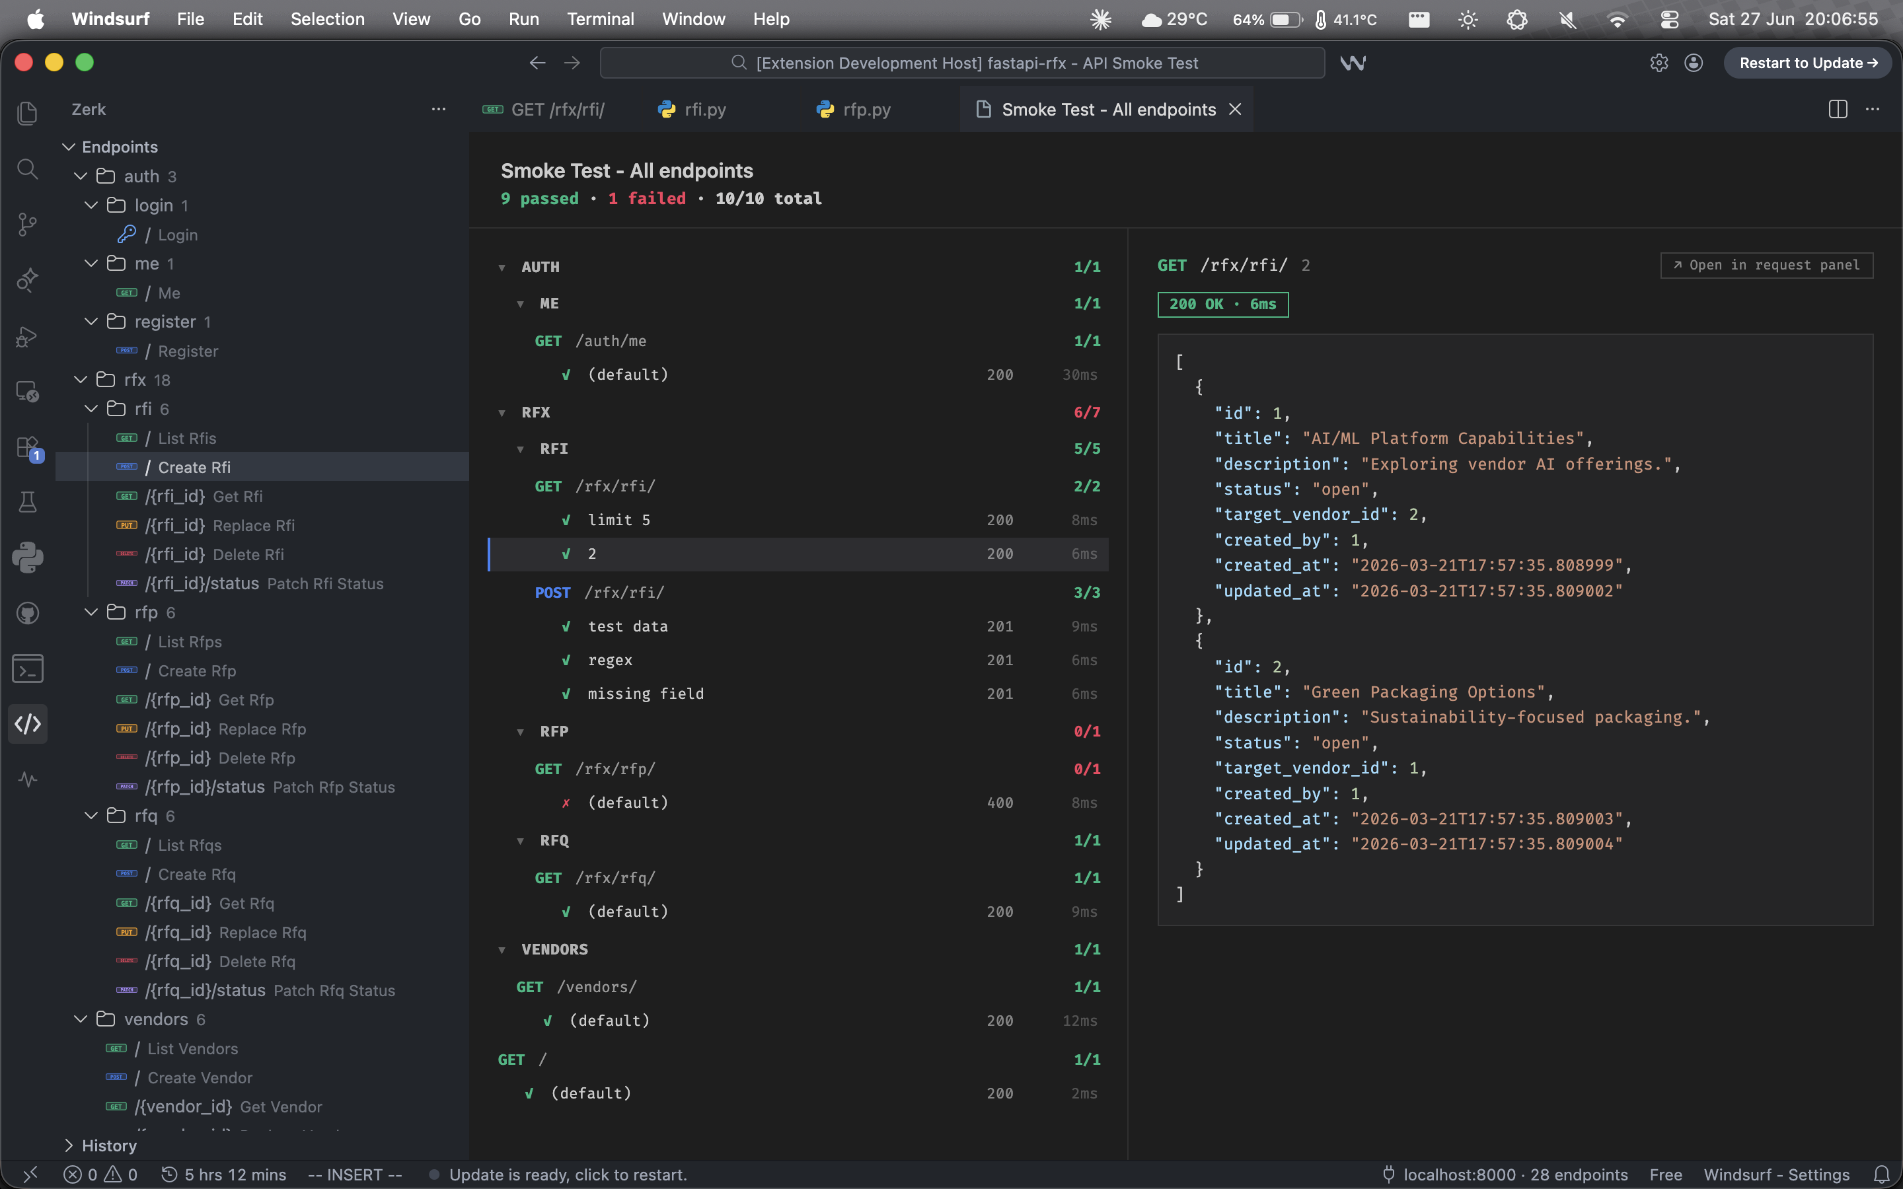Viewport: 1903px width, 1189px height.
Task: Close the Smoke Test tab
Action: pyautogui.click(x=1236, y=109)
